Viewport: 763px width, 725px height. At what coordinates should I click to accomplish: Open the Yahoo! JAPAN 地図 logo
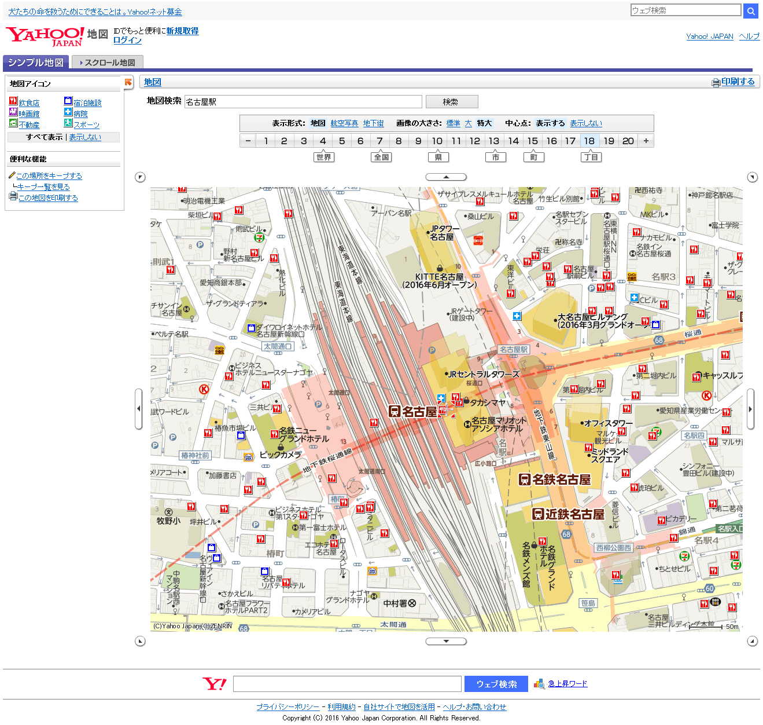(57, 36)
